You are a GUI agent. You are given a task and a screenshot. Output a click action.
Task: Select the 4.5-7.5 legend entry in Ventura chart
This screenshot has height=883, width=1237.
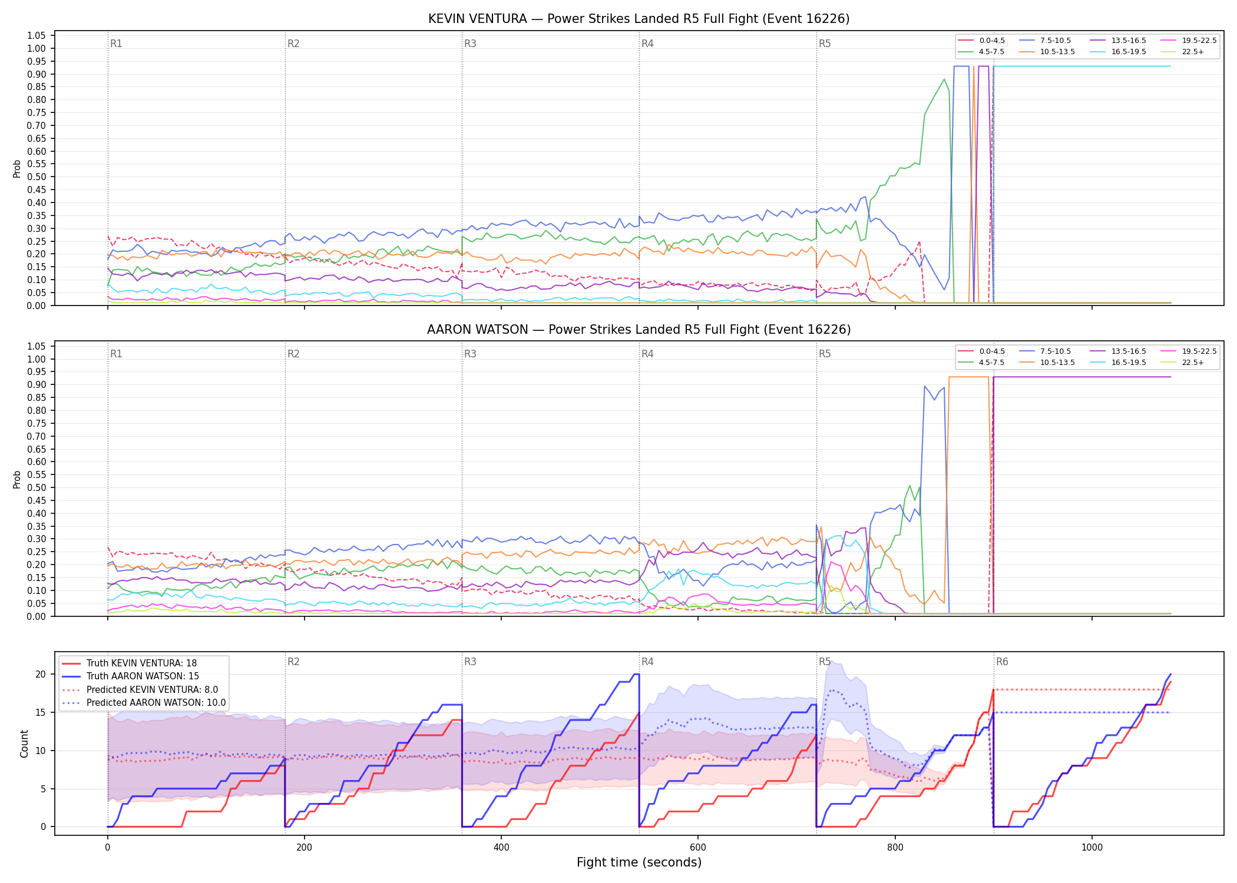(982, 52)
